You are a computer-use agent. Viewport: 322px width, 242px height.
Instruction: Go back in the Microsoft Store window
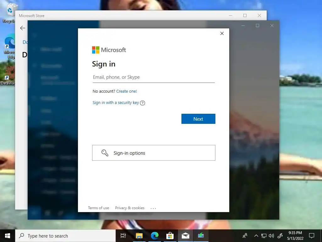pos(23,28)
